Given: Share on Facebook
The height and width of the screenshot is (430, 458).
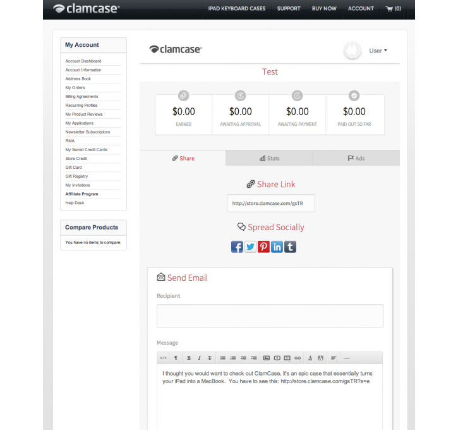Looking at the screenshot, I should [237, 247].
